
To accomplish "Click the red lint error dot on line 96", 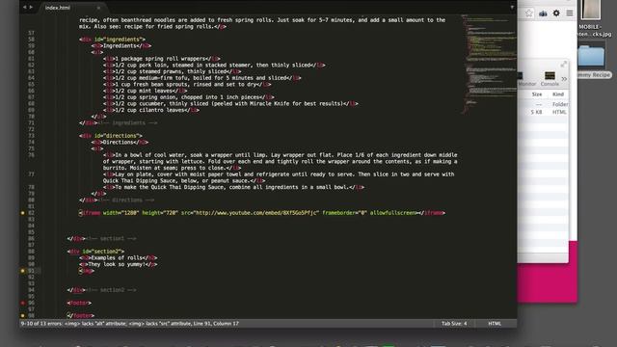I will click(23, 303).
